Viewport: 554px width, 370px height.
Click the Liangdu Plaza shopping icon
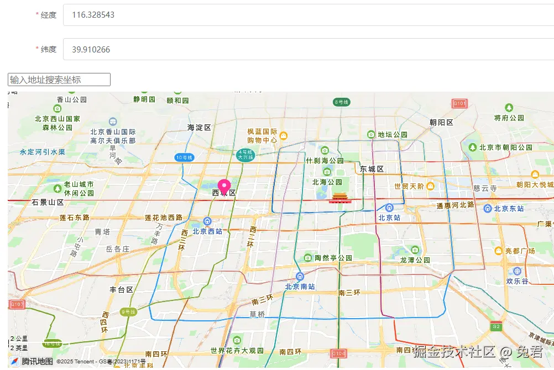pos(499,251)
